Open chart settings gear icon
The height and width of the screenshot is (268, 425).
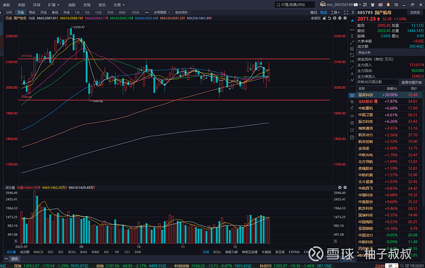(x=344, y=18)
